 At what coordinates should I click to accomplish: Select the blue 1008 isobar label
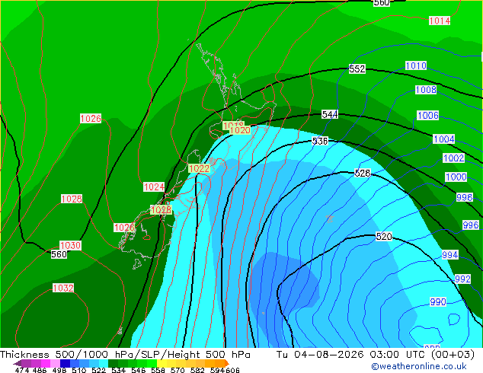tap(426, 90)
